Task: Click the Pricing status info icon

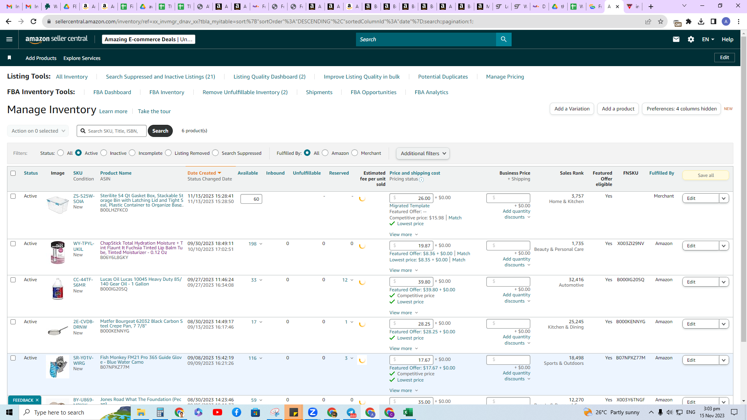Action: point(421,180)
